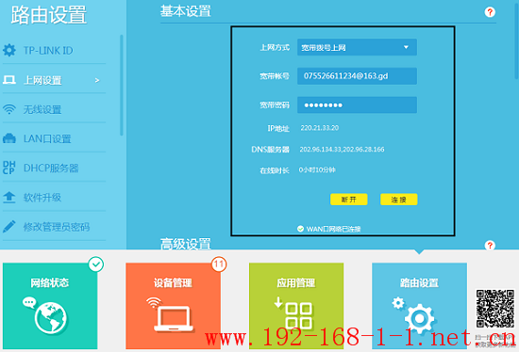Click the DNS value 202.96.134.33,202.96.28.166
The width and height of the screenshot is (519, 352).
[x=342, y=150]
